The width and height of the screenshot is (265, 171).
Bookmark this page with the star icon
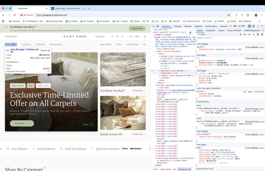click(229, 15)
